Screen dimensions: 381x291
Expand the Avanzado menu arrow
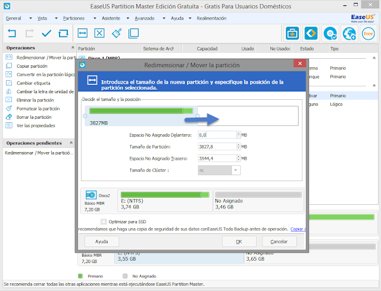pyautogui.click(x=164, y=18)
